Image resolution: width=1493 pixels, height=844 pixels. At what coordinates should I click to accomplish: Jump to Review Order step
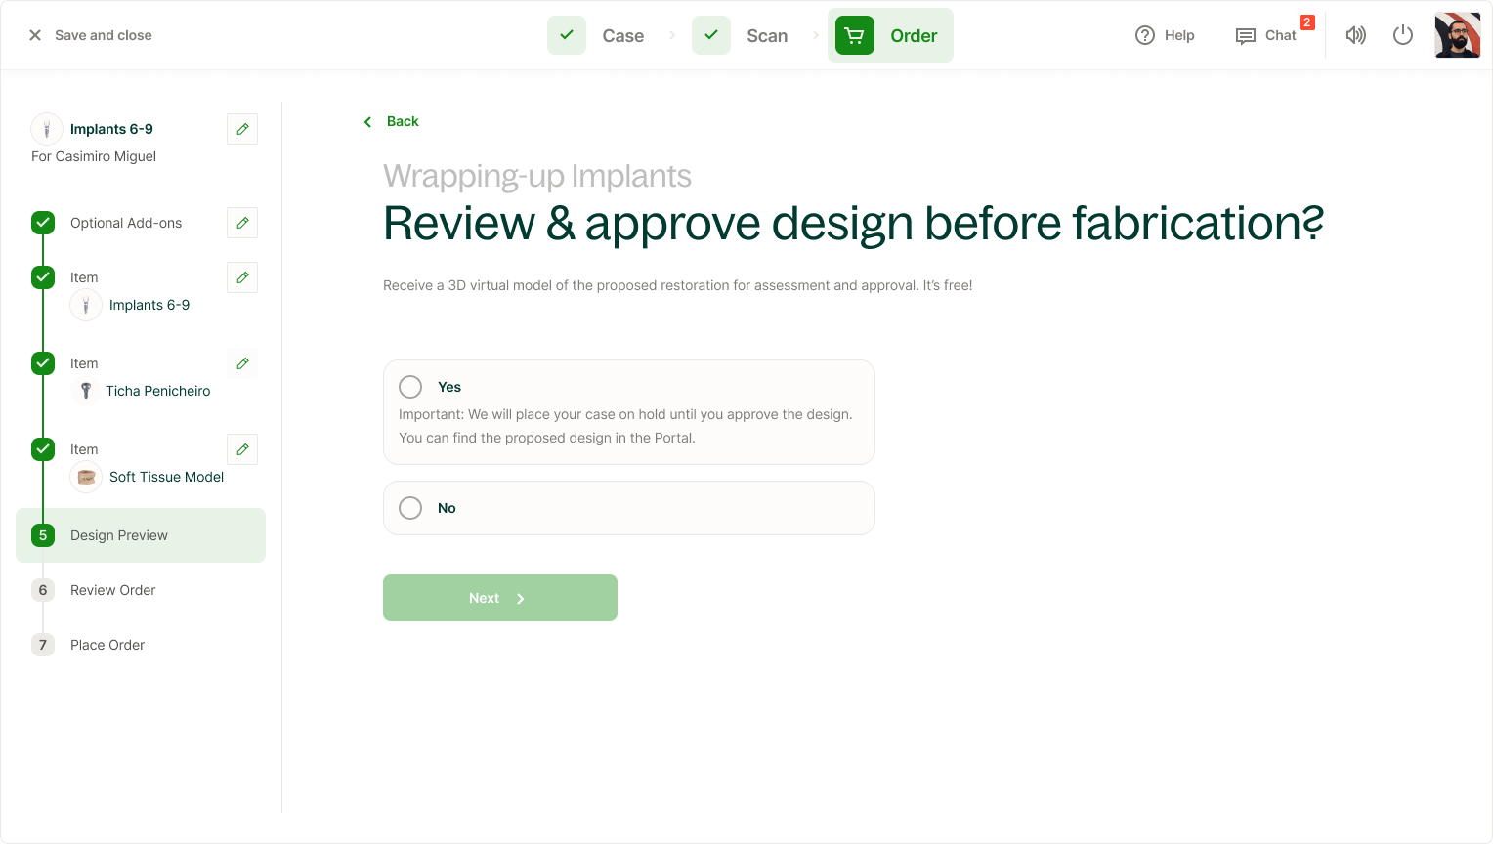pyautogui.click(x=112, y=590)
